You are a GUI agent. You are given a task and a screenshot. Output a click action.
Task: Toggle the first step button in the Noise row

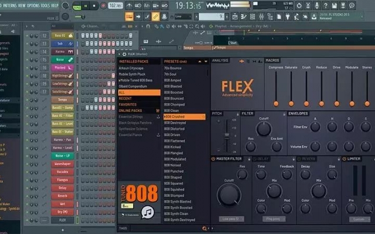click(83, 60)
